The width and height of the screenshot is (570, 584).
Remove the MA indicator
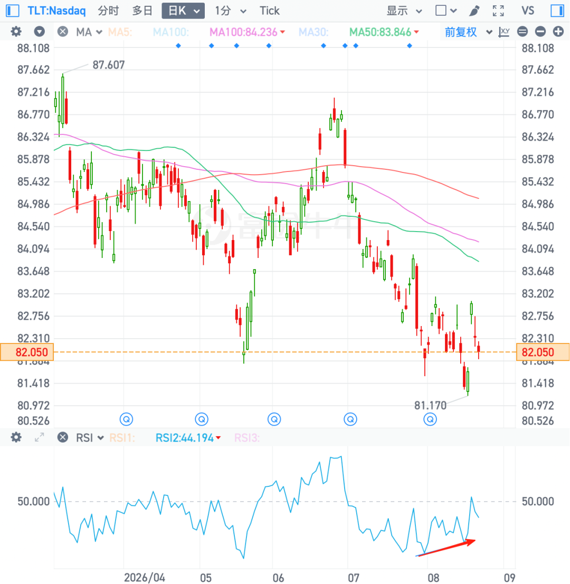(63, 32)
